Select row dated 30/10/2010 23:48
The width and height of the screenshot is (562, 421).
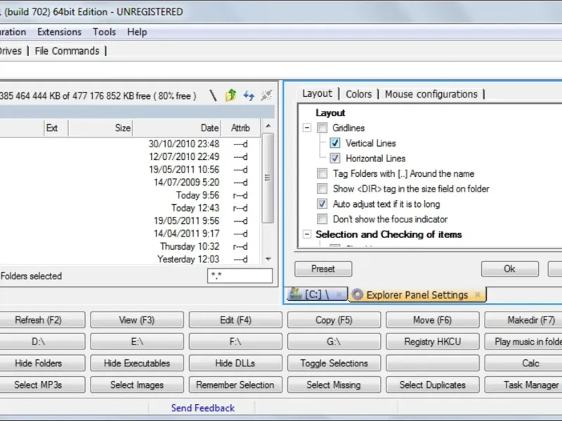point(130,144)
